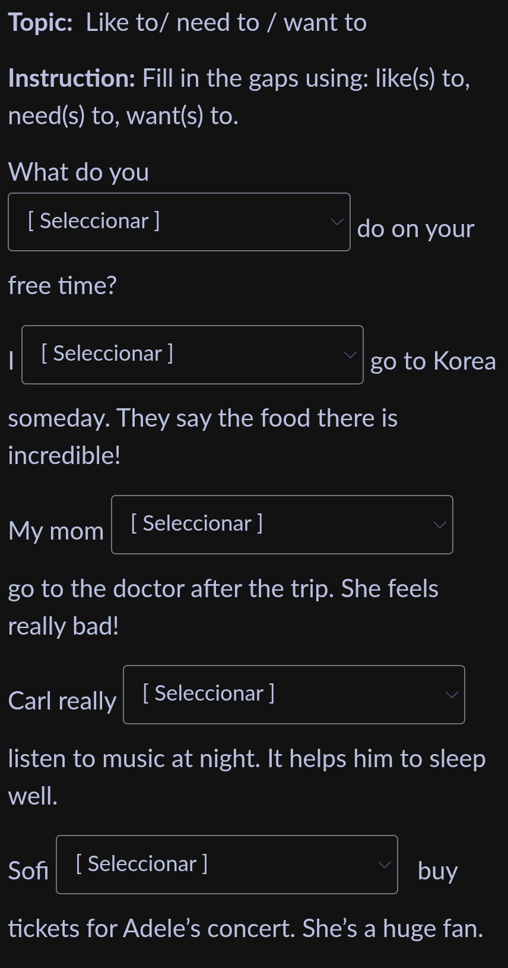The width and height of the screenshot is (508, 968).
Task: Click the bold 'Topic:' label
Action: pos(40,23)
